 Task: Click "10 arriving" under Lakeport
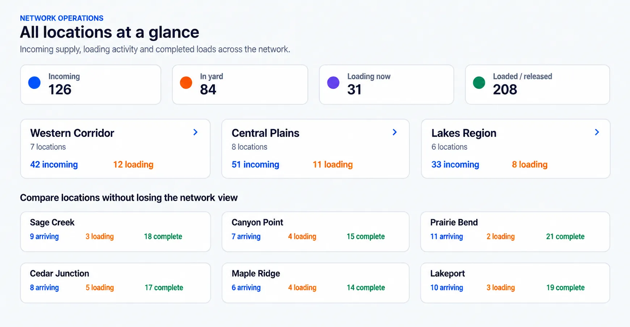(x=446, y=288)
